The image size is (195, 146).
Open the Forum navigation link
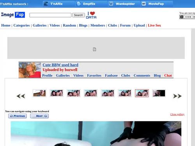pyautogui.click(x=125, y=25)
